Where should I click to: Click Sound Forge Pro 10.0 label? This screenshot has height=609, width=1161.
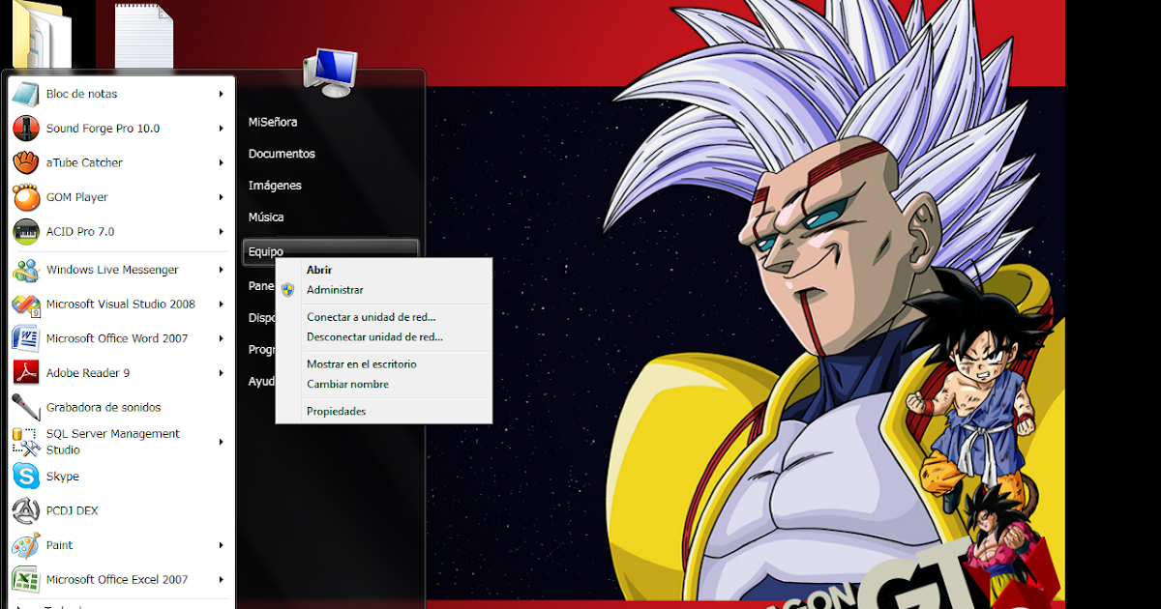coord(103,129)
